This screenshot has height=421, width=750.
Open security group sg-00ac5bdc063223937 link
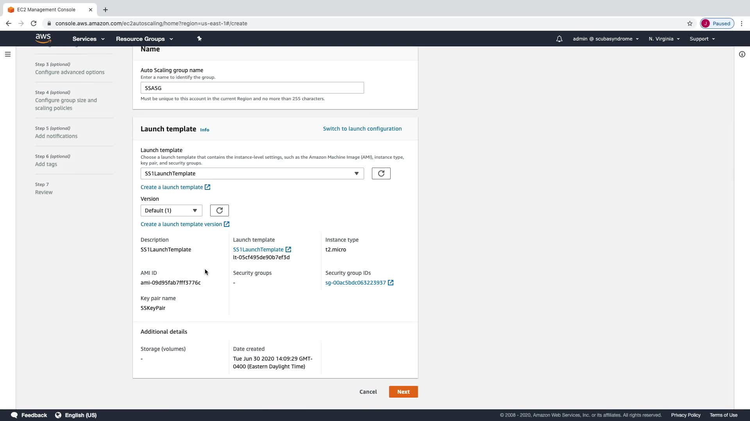355,283
